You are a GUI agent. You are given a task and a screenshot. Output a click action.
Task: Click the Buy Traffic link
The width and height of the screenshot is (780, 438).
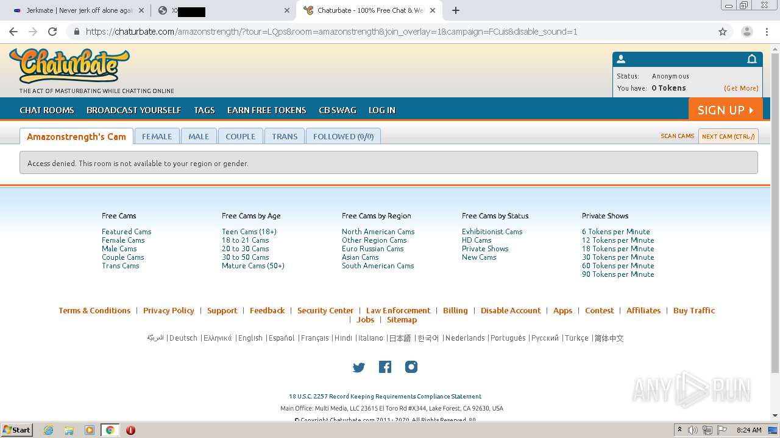point(694,310)
